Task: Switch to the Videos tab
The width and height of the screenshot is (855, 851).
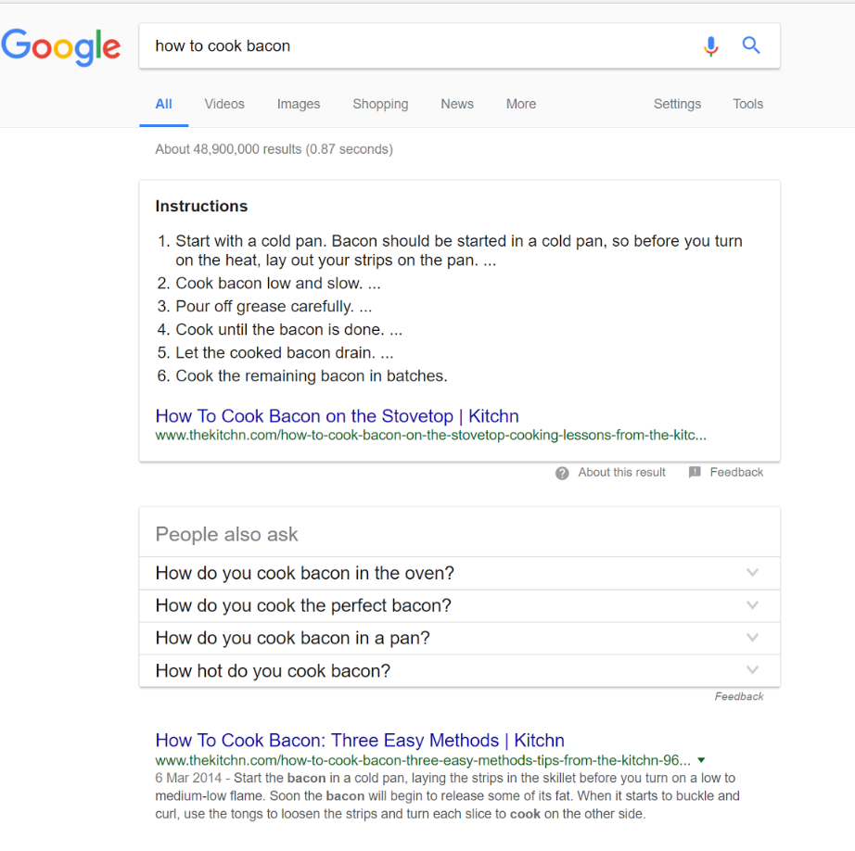Action: [224, 104]
